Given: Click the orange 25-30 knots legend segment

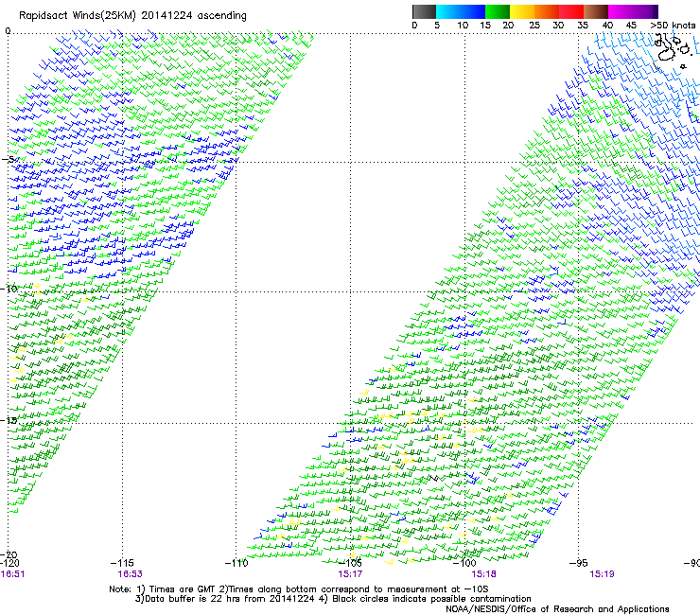Looking at the screenshot, I should [x=547, y=11].
